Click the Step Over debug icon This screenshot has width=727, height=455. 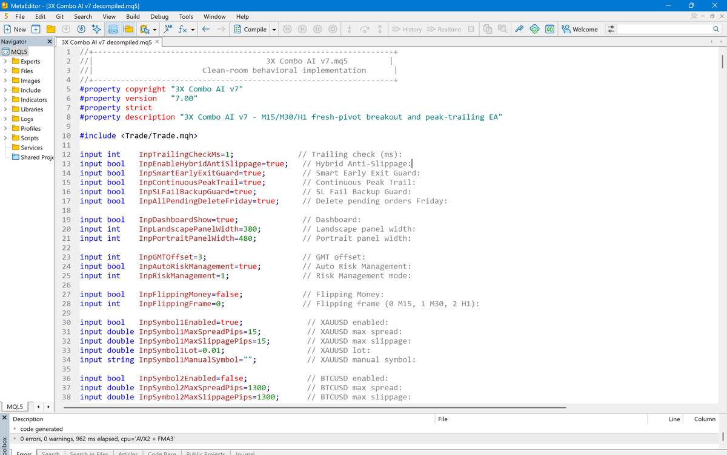tap(365, 29)
